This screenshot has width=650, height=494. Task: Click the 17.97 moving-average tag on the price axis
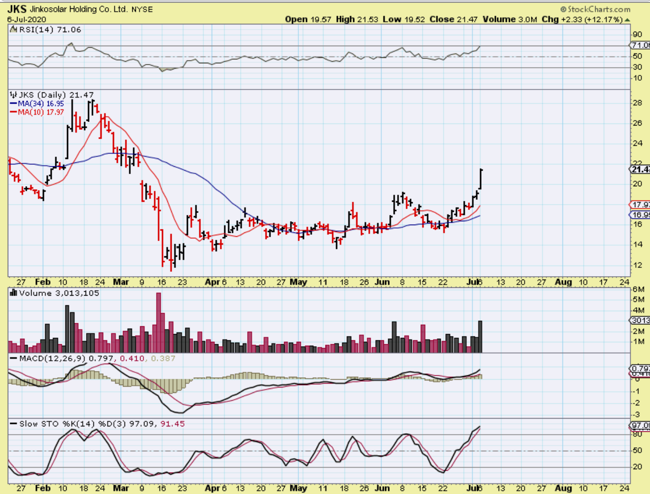click(640, 205)
